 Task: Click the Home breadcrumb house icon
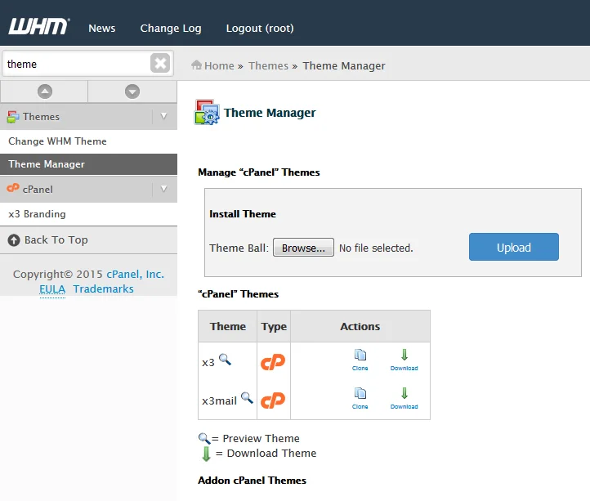click(196, 65)
